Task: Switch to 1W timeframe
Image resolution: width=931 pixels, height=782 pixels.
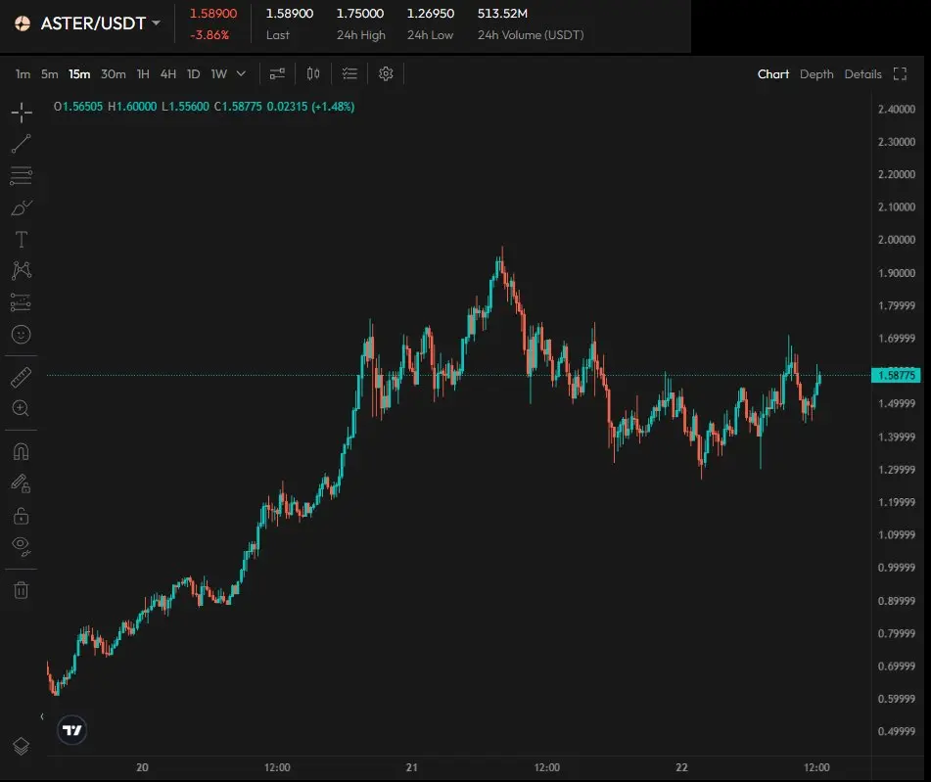Action: tap(219, 74)
